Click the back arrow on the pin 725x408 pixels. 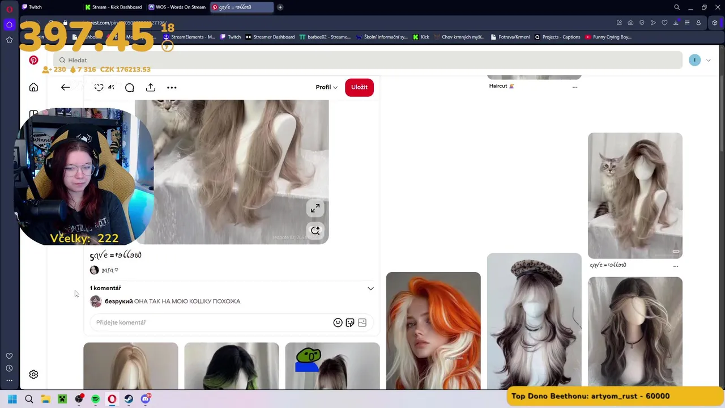(x=65, y=87)
